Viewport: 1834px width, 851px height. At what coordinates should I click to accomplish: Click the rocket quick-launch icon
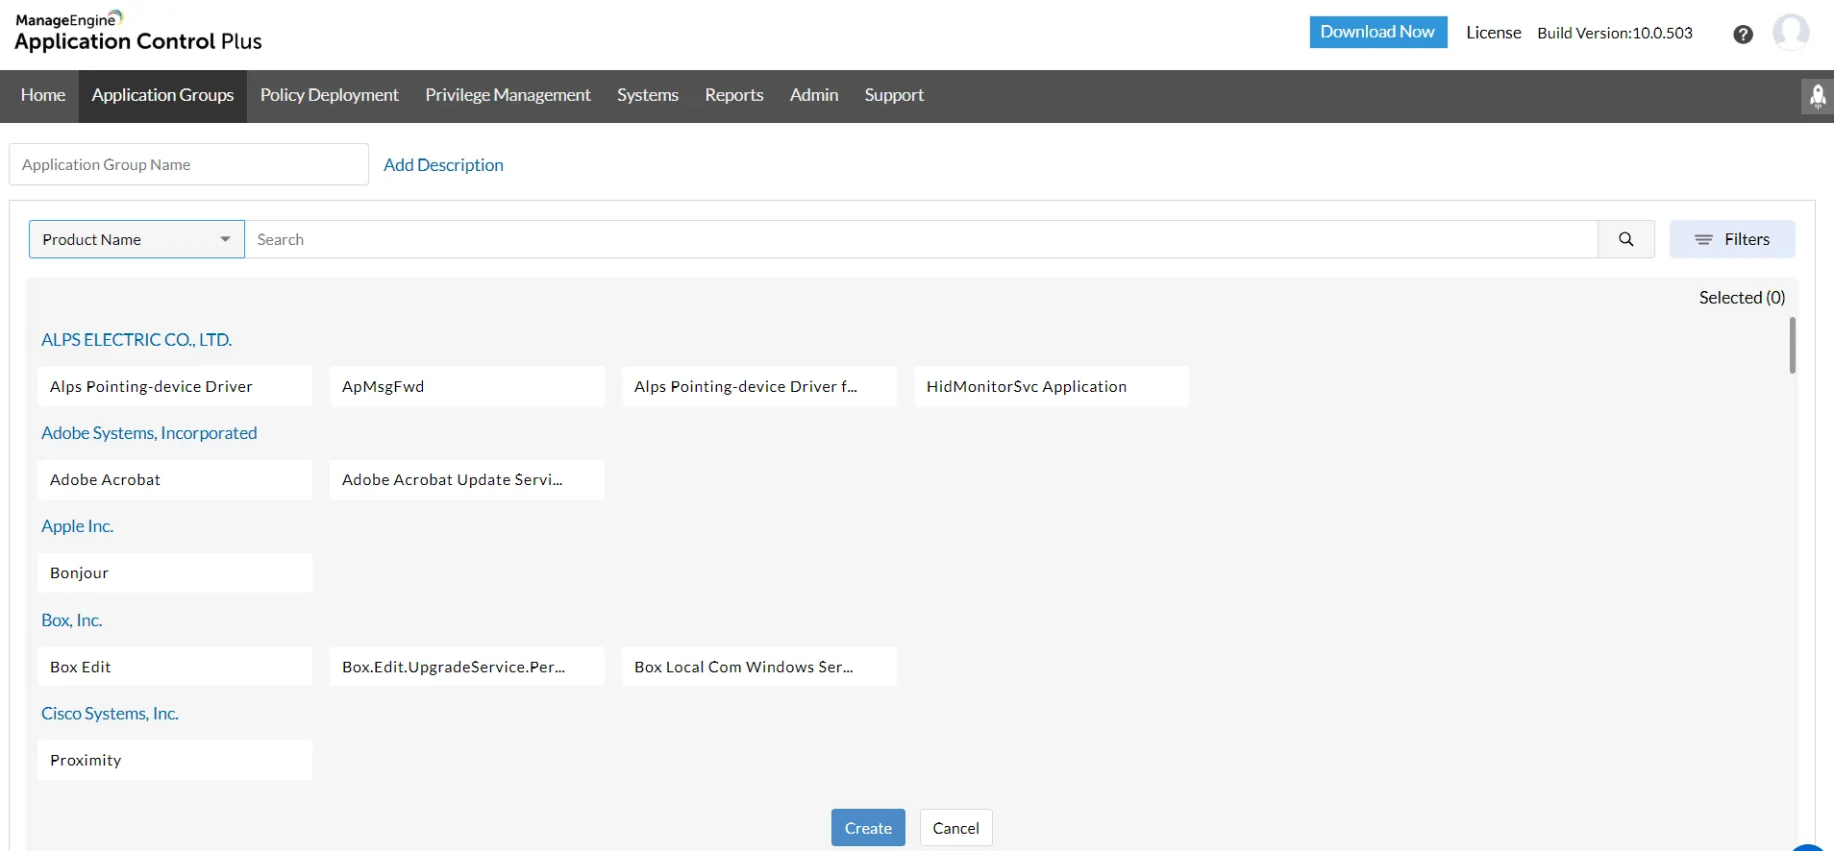tap(1817, 96)
